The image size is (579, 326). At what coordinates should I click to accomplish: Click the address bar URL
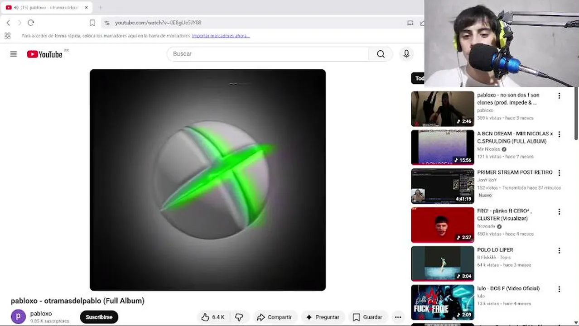pos(158,23)
